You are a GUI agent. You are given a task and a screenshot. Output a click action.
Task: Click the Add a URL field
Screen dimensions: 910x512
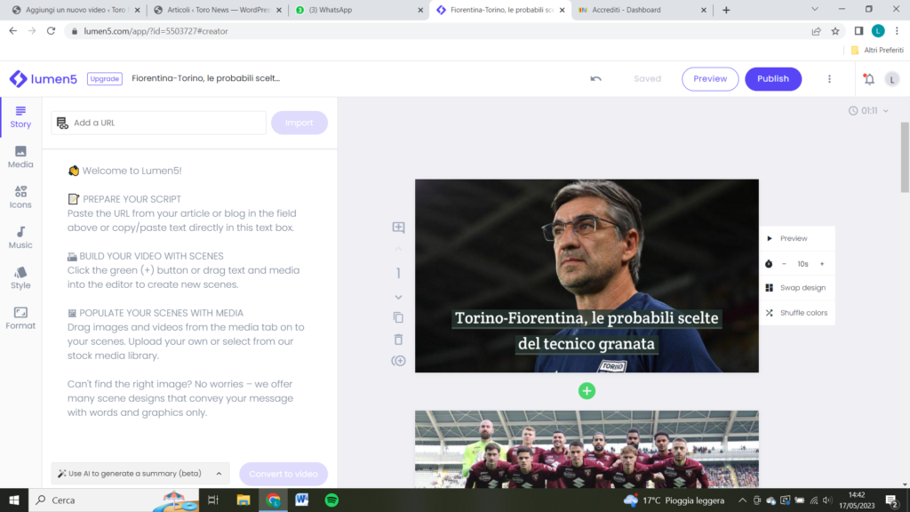click(x=164, y=123)
